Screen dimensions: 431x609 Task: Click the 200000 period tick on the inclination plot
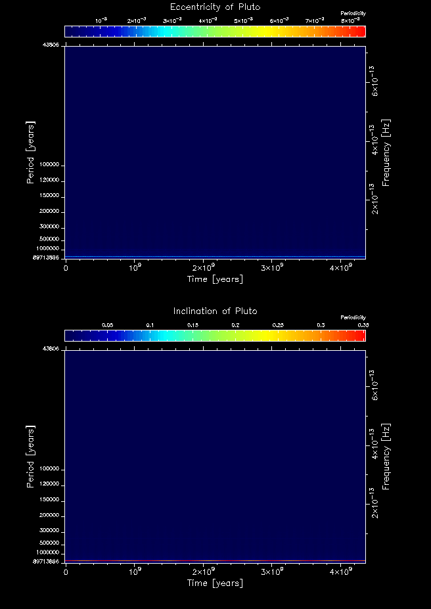pyautogui.click(x=49, y=516)
